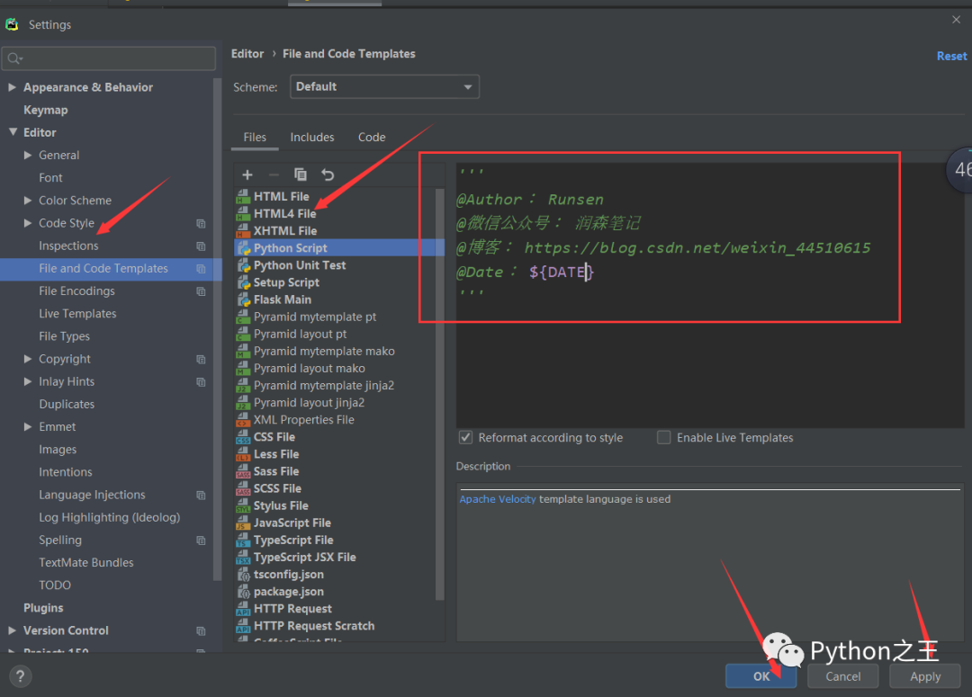Switch to the Code tab

372,138
